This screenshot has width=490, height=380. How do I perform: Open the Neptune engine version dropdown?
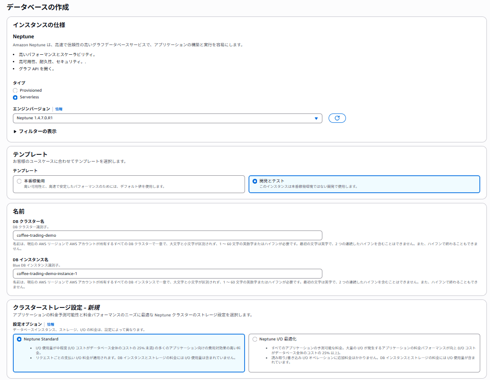[x=167, y=118]
